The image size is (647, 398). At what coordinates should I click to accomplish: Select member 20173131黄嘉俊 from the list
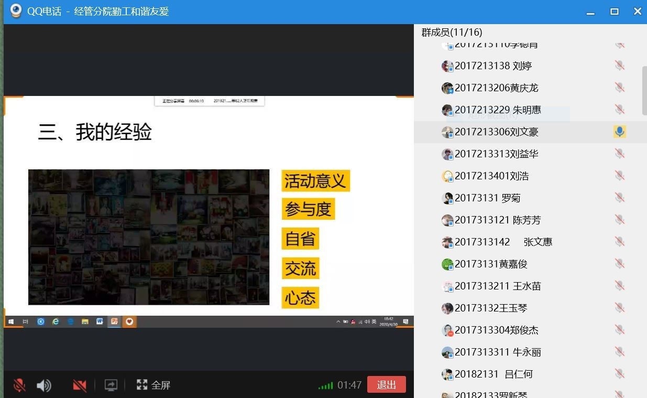pyautogui.click(x=491, y=264)
